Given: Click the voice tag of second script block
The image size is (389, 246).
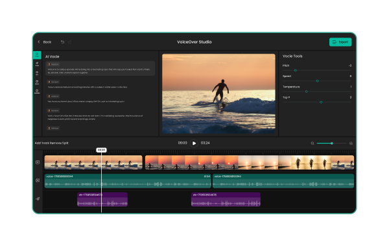Looking at the screenshot, I should [53, 82].
